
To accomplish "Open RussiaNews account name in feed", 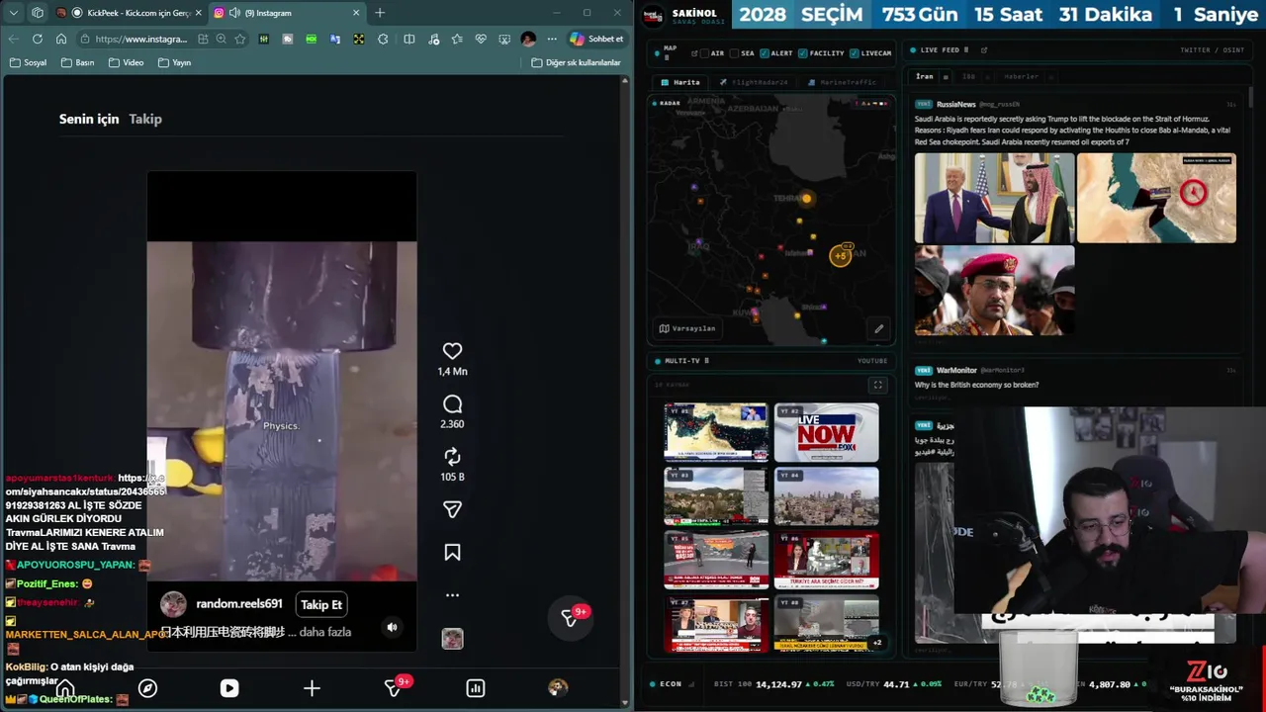I will coord(955,104).
